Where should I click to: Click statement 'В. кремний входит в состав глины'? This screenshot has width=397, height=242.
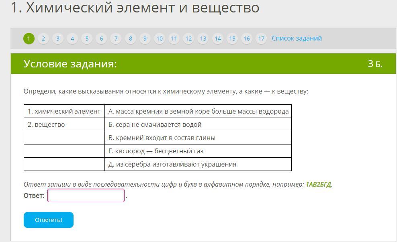pos(198,138)
